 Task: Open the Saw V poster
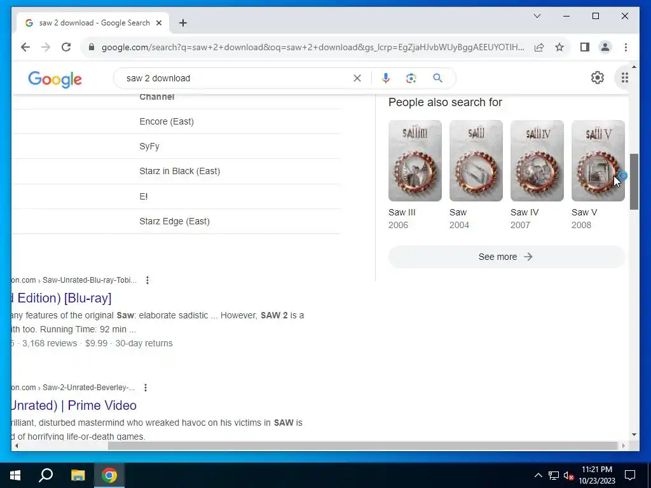598,161
